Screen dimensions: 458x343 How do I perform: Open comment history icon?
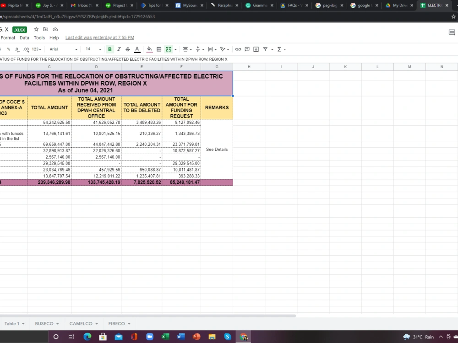point(452,32)
